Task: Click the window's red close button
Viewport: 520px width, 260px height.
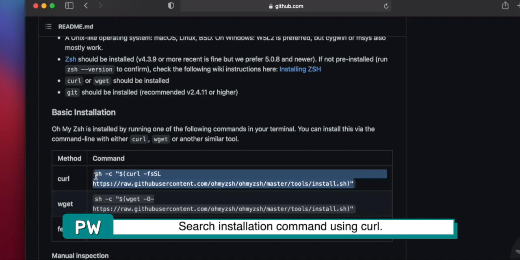Action: 35,6
